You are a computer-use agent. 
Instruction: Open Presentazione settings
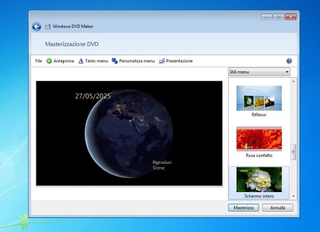pos(176,61)
